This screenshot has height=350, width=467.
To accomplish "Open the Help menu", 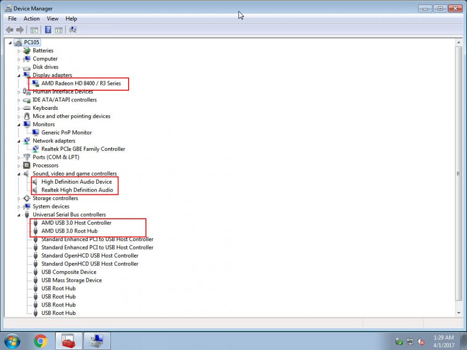I will tap(71, 18).
